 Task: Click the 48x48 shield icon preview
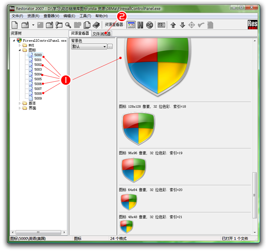126,227
